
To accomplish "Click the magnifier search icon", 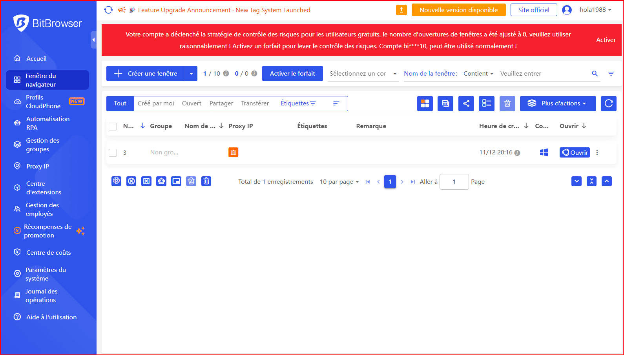I will click(595, 74).
